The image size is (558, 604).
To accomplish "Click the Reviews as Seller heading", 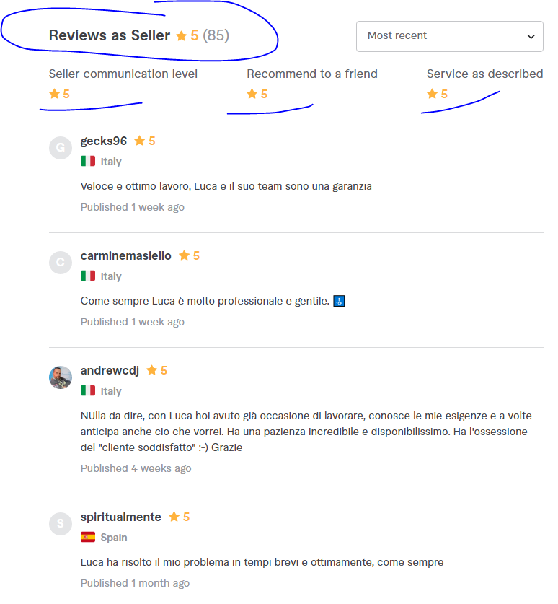I will (x=110, y=35).
